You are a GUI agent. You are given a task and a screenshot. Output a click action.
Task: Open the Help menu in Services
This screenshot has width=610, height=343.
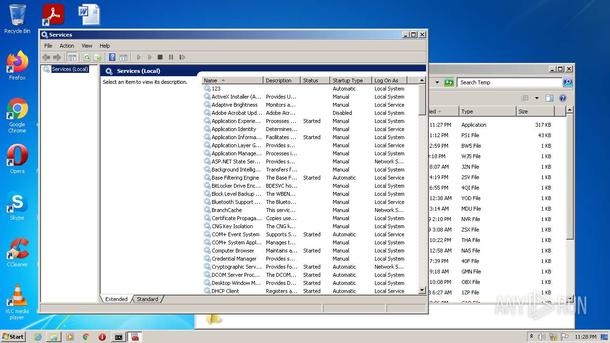pyautogui.click(x=105, y=46)
